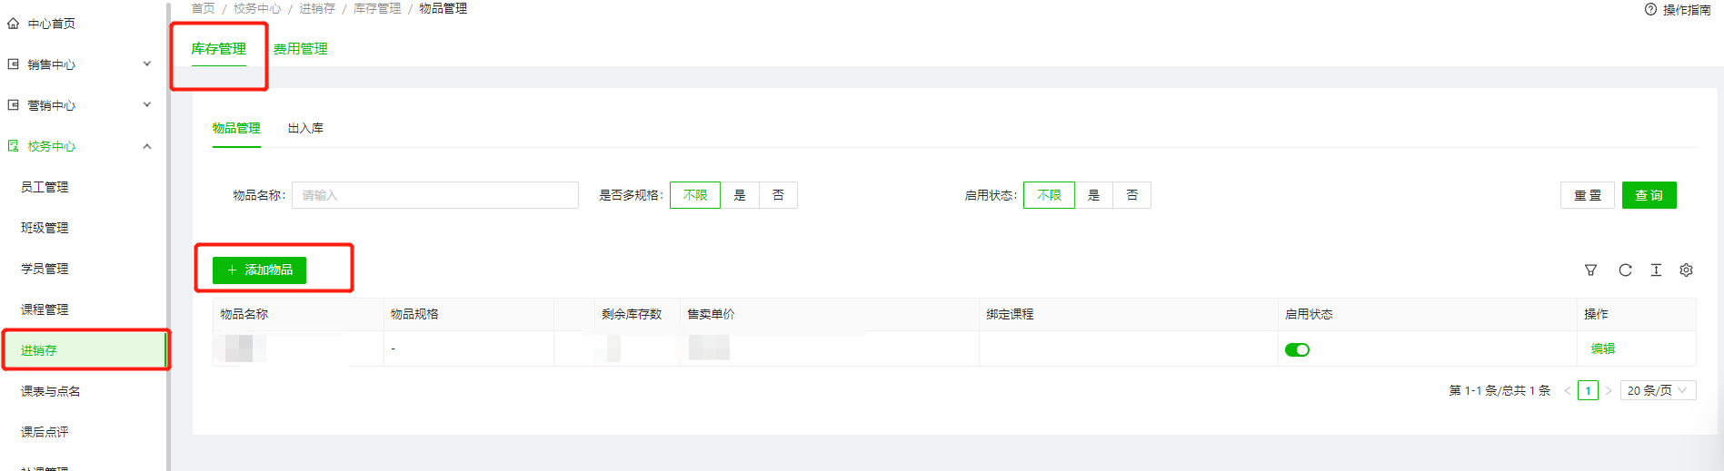The width and height of the screenshot is (1724, 471).
Task: Open the 20 条/页 page size dropdown
Action: click(x=1659, y=391)
